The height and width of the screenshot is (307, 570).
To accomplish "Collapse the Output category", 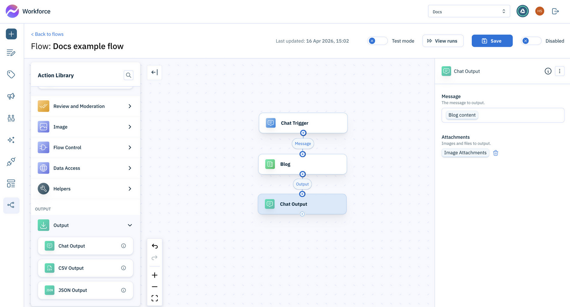I will click(85, 225).
